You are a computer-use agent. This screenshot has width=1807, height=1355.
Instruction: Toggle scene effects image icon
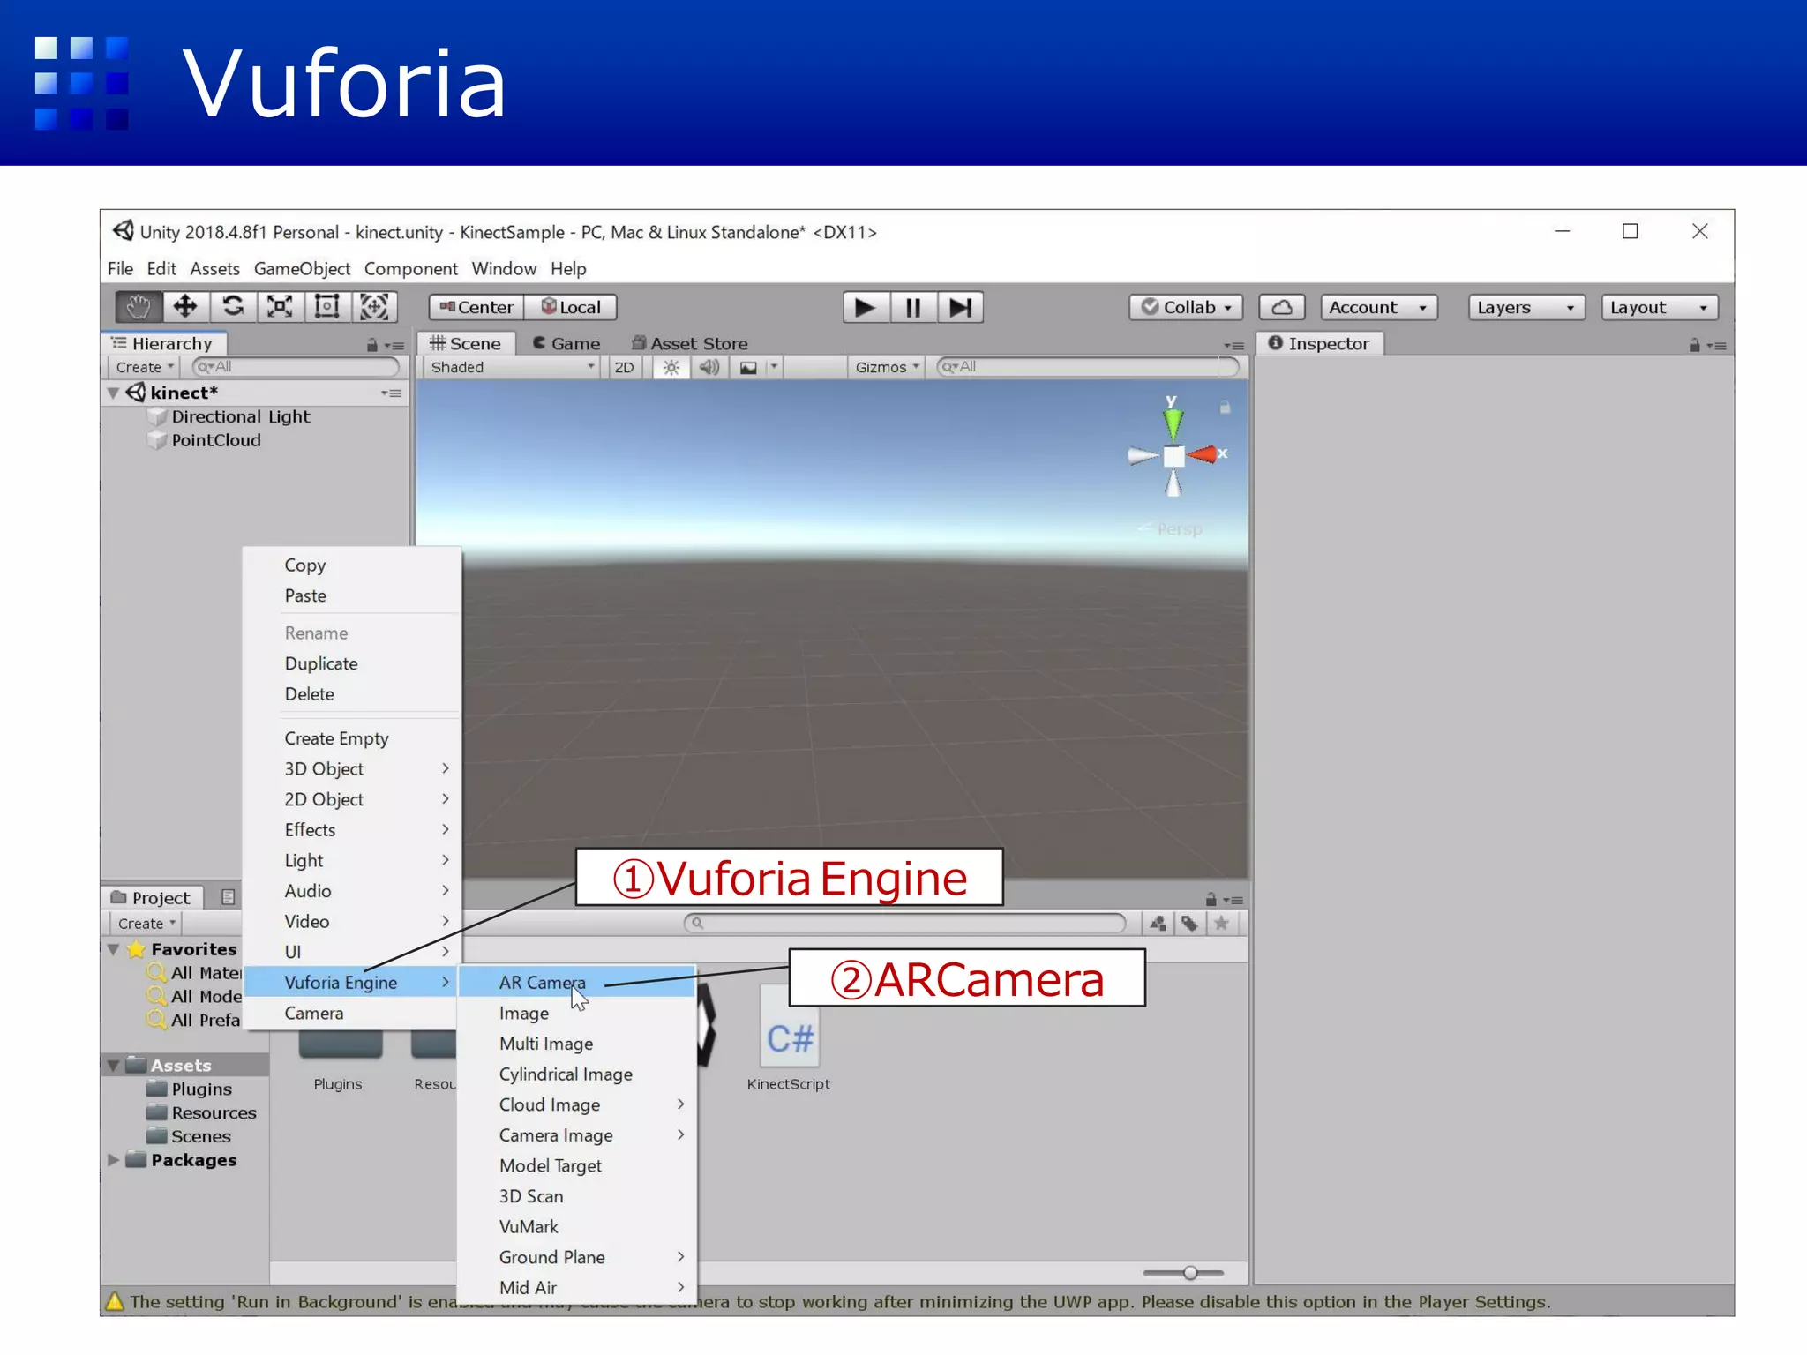click(748, 367)
